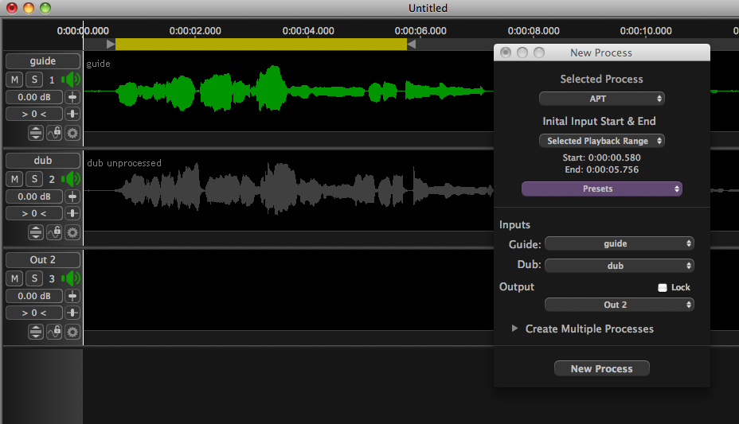
Task: Open the purple Presets menu
Action: (602, 189)
